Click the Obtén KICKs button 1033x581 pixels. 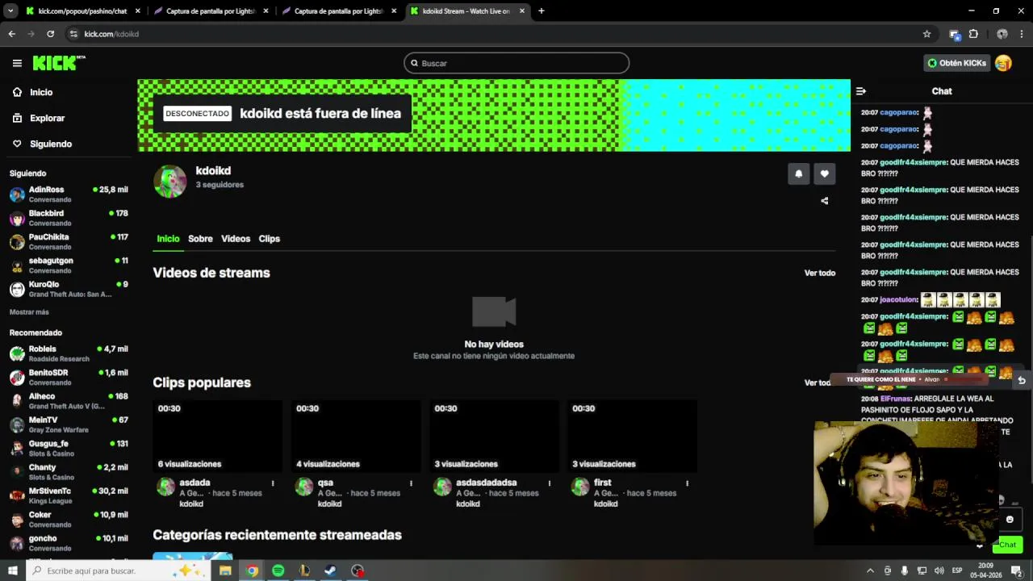pos(956,63)
